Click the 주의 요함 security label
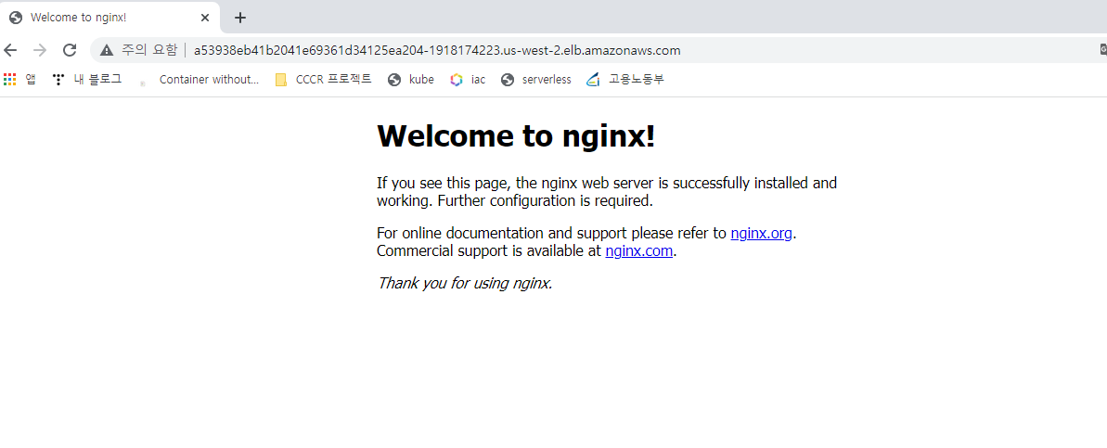Viewport: 1107px width, 448px height. (x=149, y=50)
